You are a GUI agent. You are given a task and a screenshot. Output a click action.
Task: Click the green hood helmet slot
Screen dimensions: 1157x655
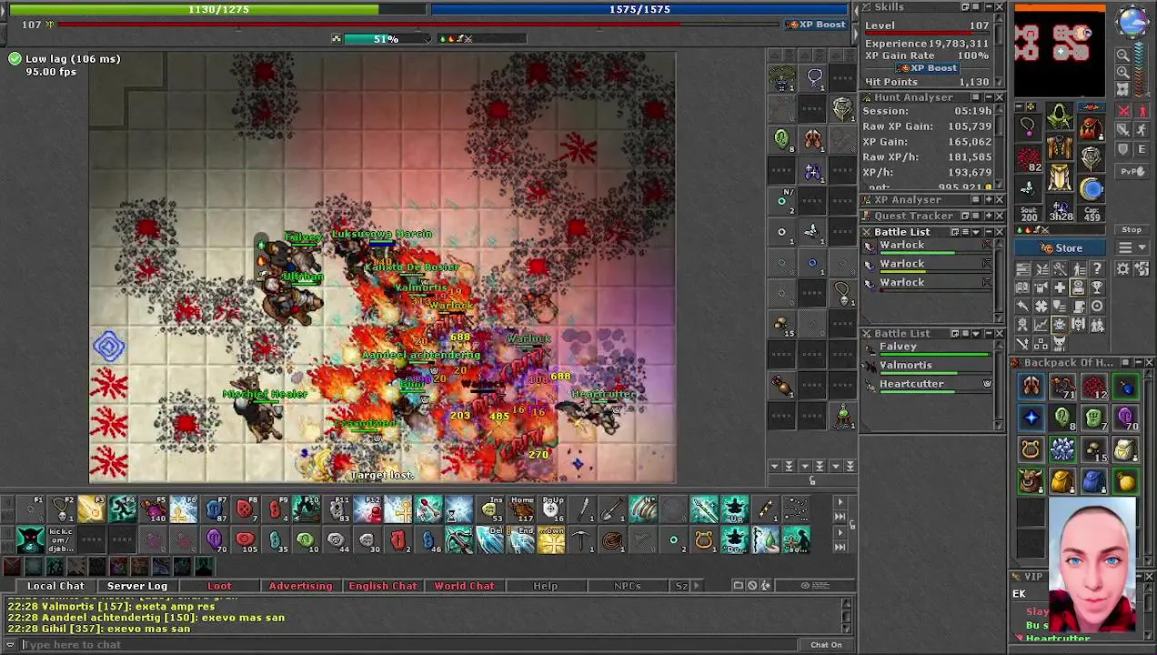coord(1060,116)
